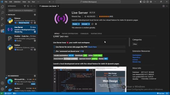Refresh the extensions list

(28, 6)
